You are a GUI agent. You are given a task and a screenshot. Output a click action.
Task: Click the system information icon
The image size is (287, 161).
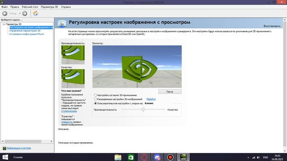(x=4, y=148)
